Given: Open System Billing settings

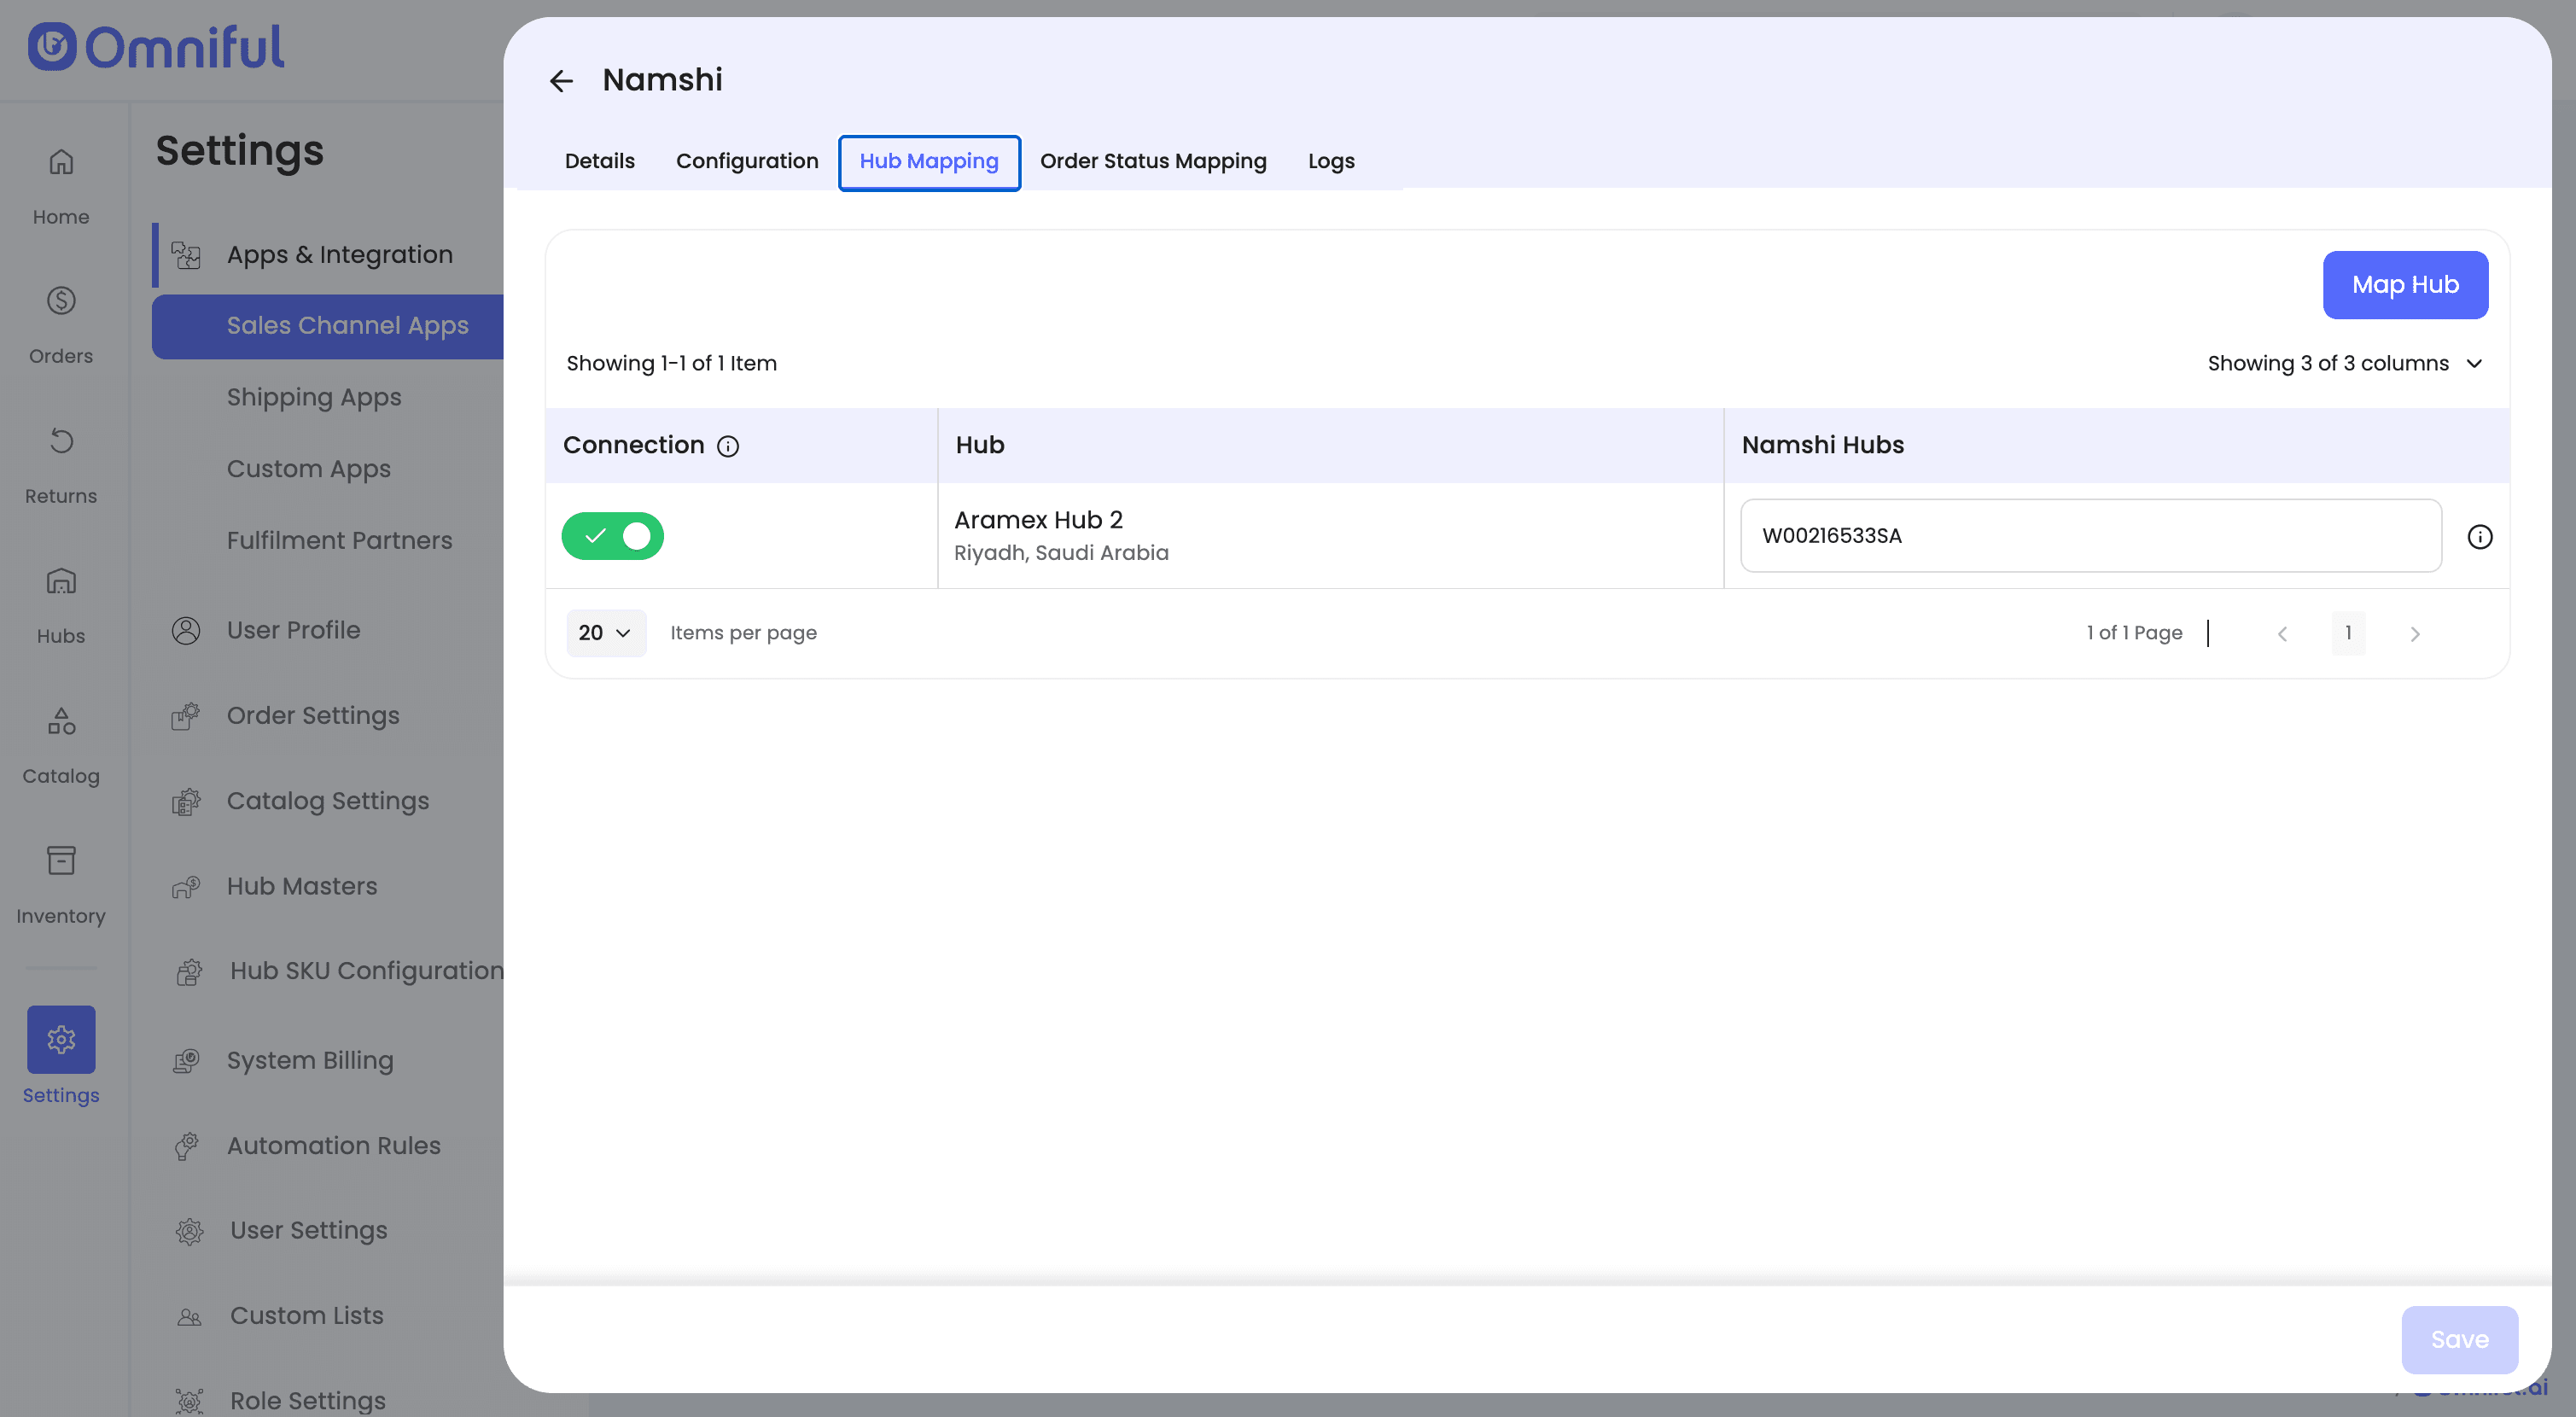Looking at the screenshot, I should pyautogui.click(x=310, y=1060).
